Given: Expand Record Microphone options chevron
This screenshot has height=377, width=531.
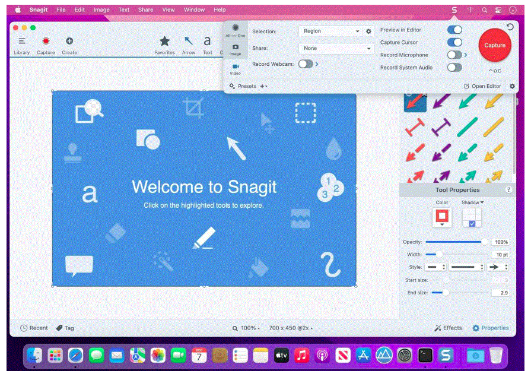Looking at the screenshot, I should coord(466,55).
